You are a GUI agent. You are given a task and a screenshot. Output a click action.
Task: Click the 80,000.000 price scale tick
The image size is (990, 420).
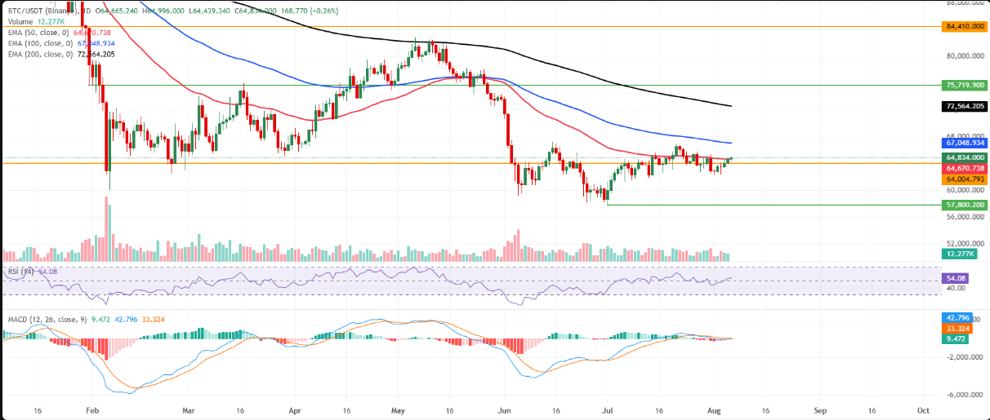pyautogui.click(x=965, y=56)
